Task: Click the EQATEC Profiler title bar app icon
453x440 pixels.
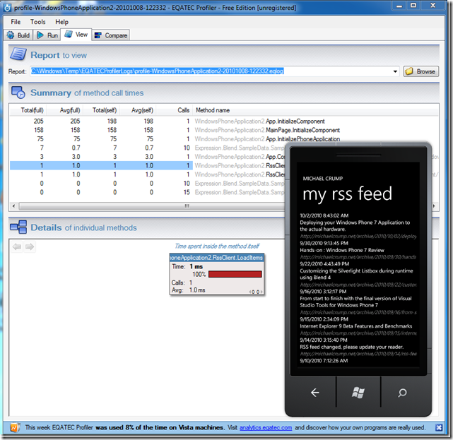Action: point(7,8)
